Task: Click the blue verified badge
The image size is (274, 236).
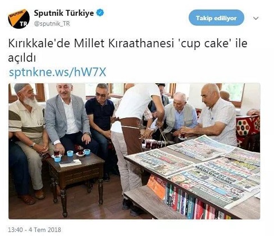Action: pyautogui.click(x=100, y=13)
